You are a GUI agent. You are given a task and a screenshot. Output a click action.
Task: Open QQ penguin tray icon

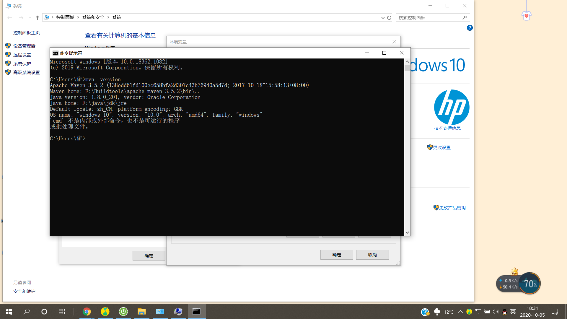[505, 312]
